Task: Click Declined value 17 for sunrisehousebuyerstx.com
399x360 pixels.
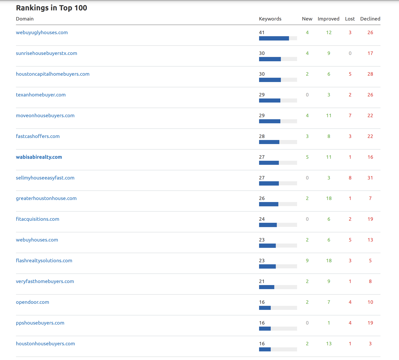Action: tap(370, 53)
